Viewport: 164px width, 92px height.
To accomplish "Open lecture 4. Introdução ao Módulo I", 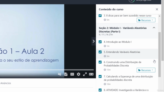I will point(118,42).
